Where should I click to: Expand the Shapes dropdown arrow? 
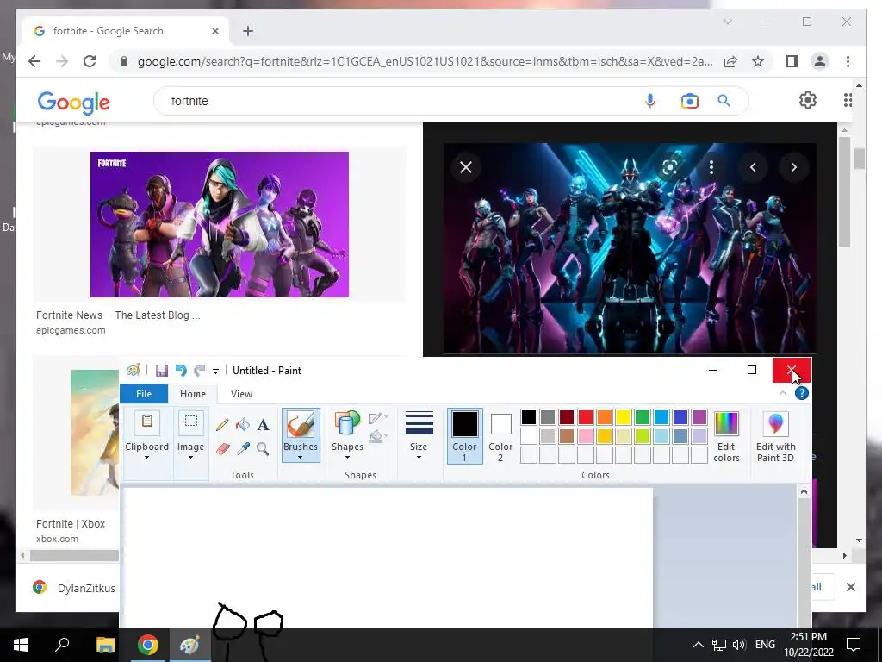tap(347, 458)
